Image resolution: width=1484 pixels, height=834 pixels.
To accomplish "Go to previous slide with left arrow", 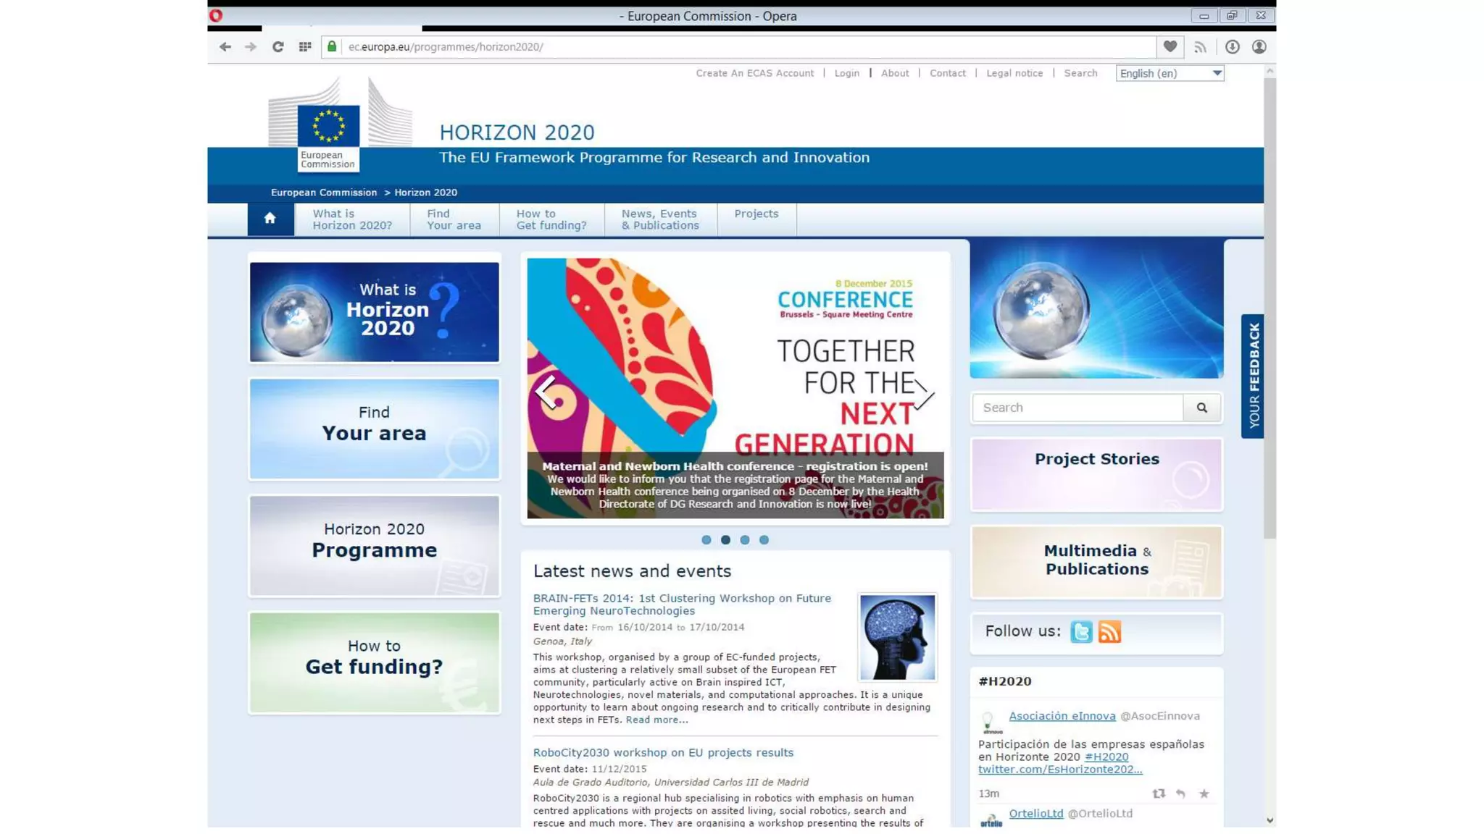I will point(546,392).
